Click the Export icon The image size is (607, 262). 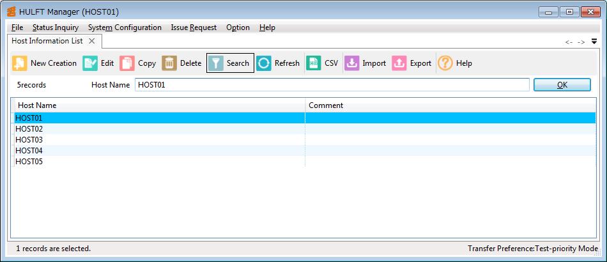coord(399,63)
